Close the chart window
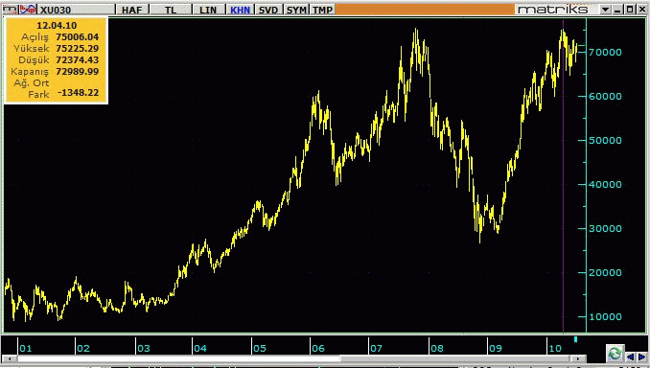The width and height of the screenshot is (650, 368). pyautogui.click(x=641, y=10)
